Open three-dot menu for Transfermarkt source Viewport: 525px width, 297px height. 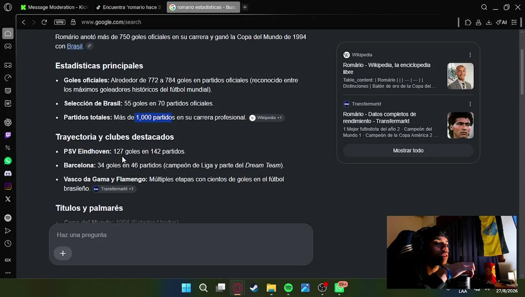click(470, 104)
